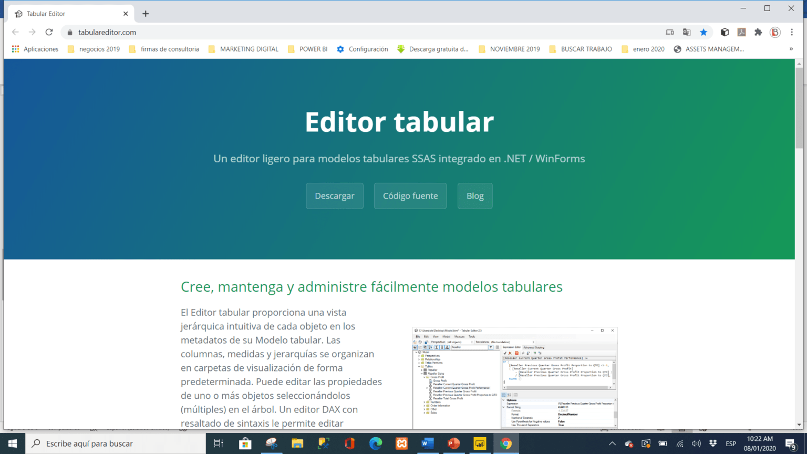
Task: Show hidden tray icons with the up arrow
Action: [x=613, y=443]
